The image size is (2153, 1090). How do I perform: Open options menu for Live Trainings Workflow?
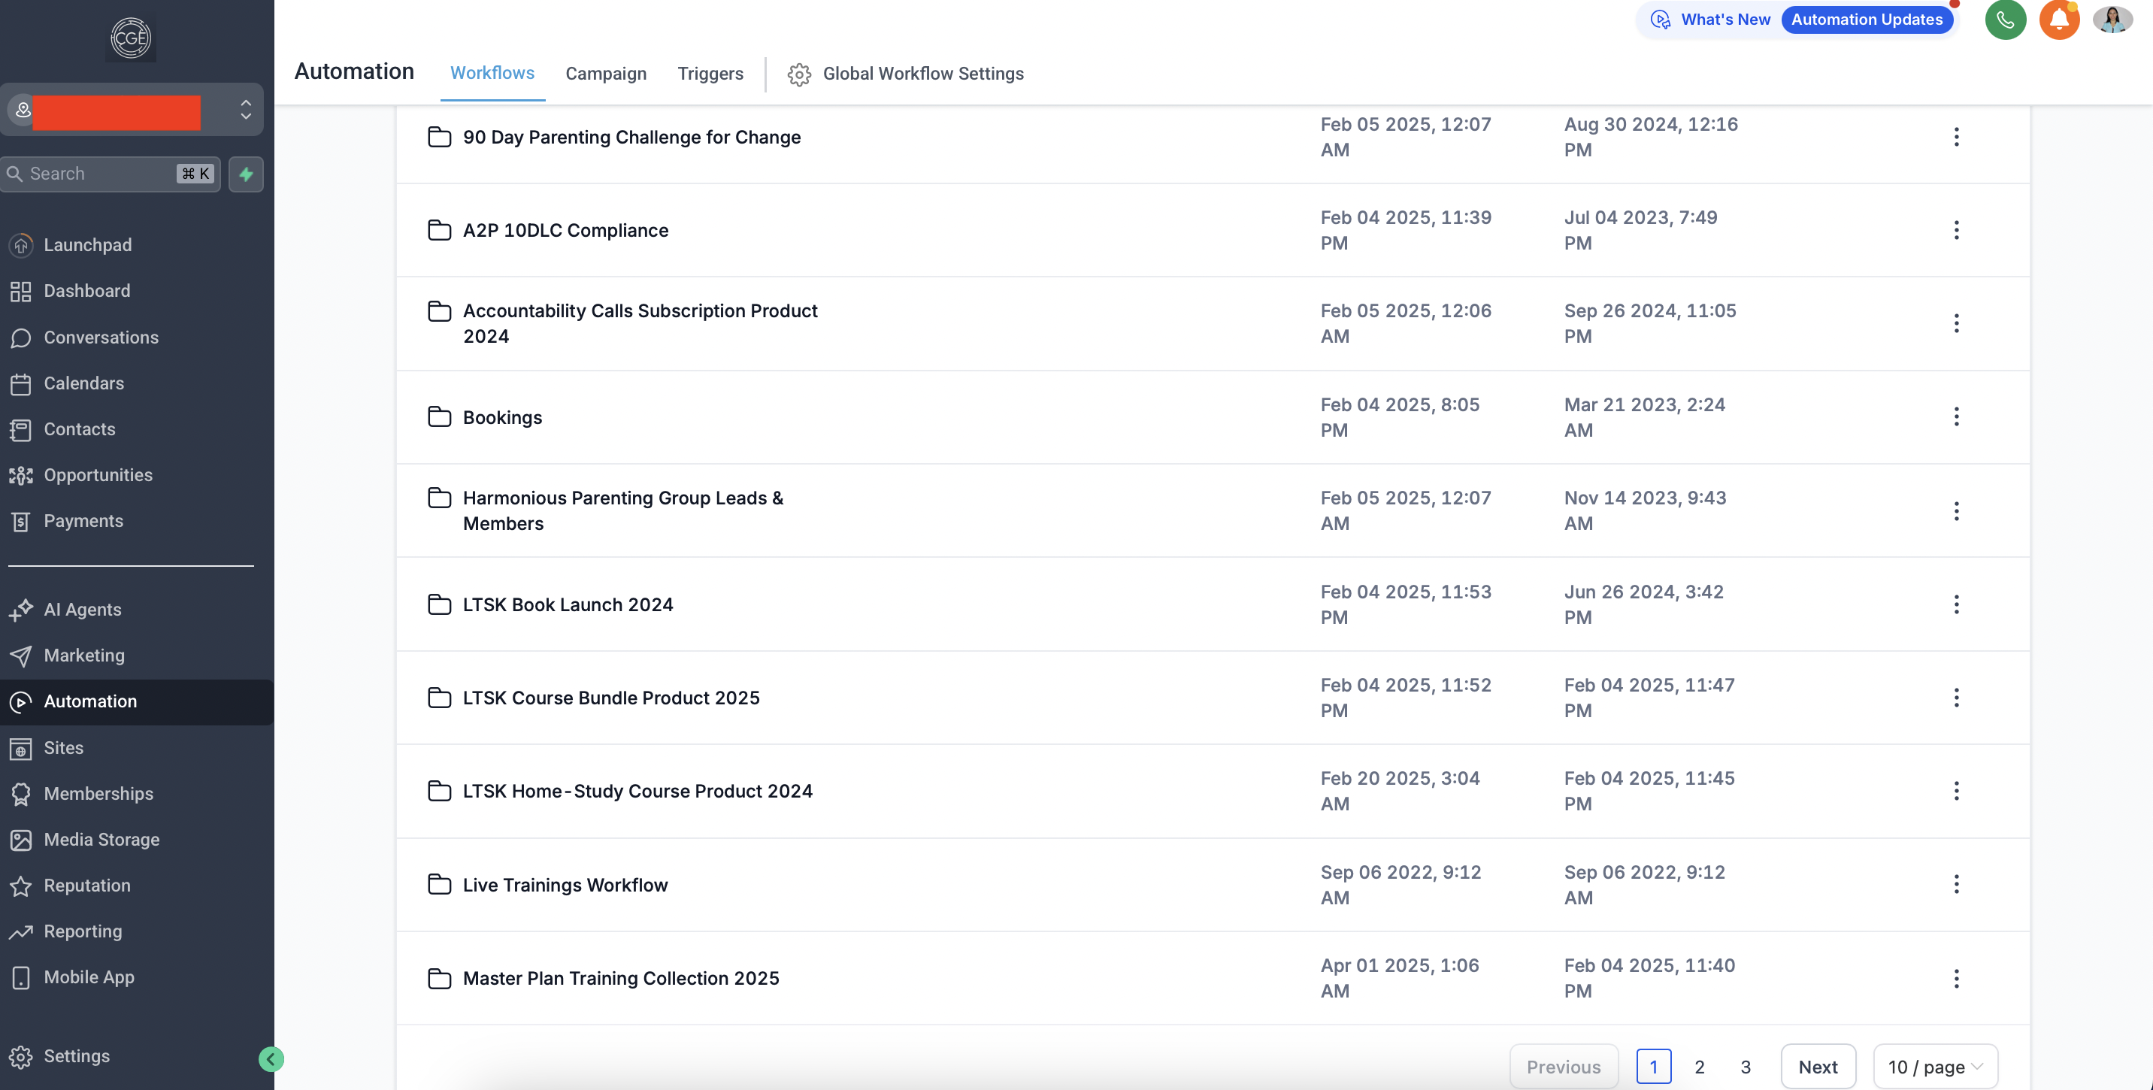pos(1956,884)
